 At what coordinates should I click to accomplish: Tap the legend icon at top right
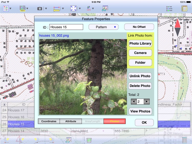click(169, 8)
